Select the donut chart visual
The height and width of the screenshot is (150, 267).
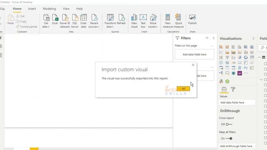246,57
